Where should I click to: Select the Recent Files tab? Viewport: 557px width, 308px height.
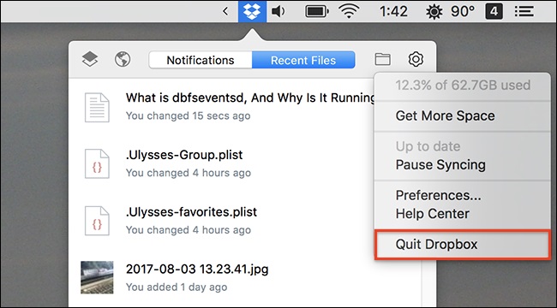[x=303, y=60]
